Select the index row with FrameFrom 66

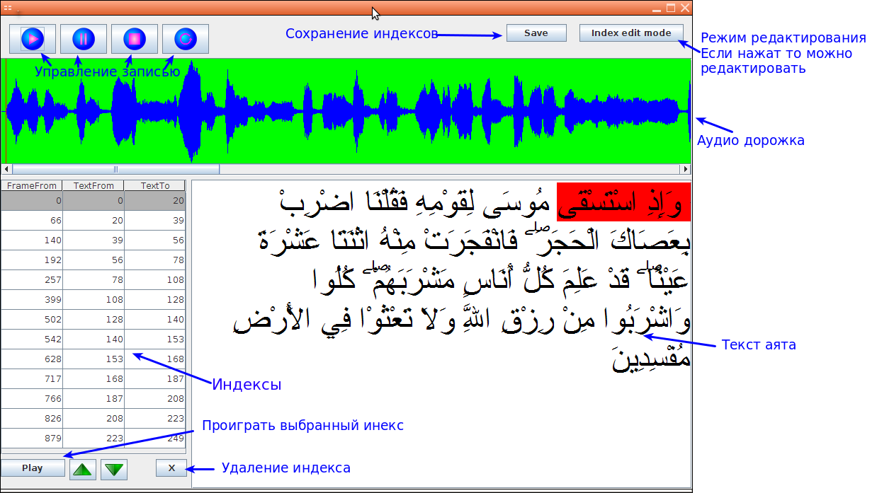pyautogui.click(x=94, y=221)
